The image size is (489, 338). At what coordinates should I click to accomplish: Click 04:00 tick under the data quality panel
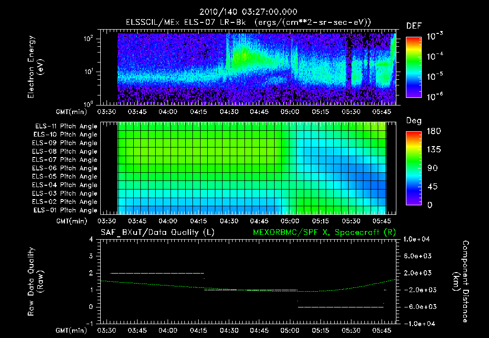point(168,330)
